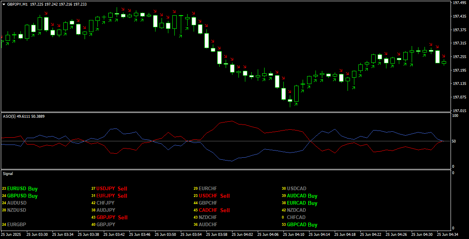This screenshot has height=239, width=469.
Task: Pick the CADCHF Sell signal
Action: [214, 210]
